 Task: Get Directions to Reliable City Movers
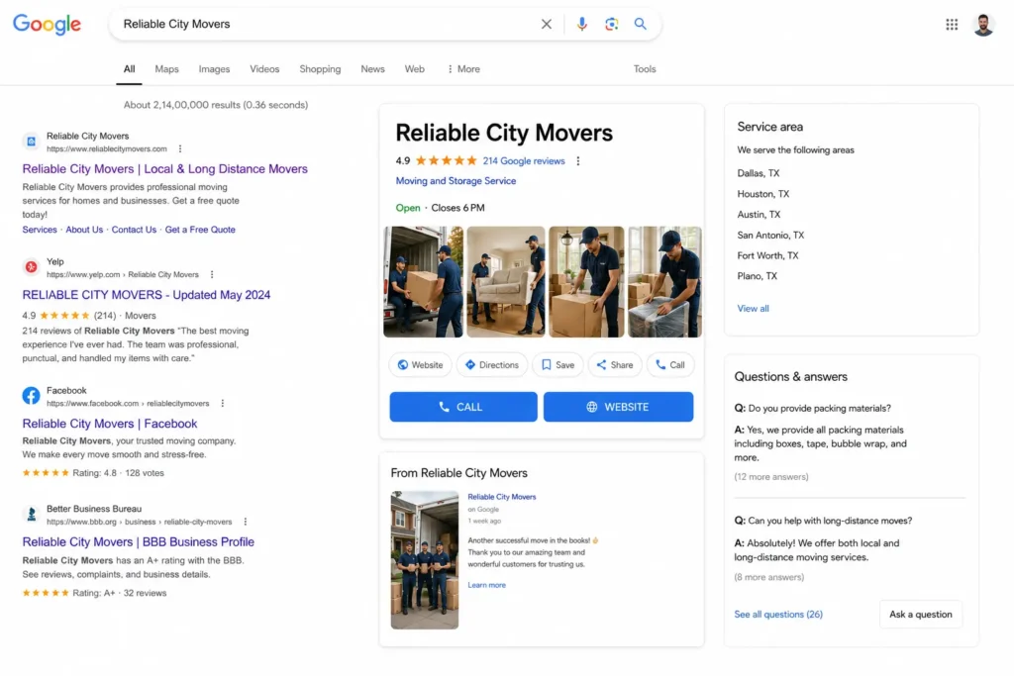492,365
